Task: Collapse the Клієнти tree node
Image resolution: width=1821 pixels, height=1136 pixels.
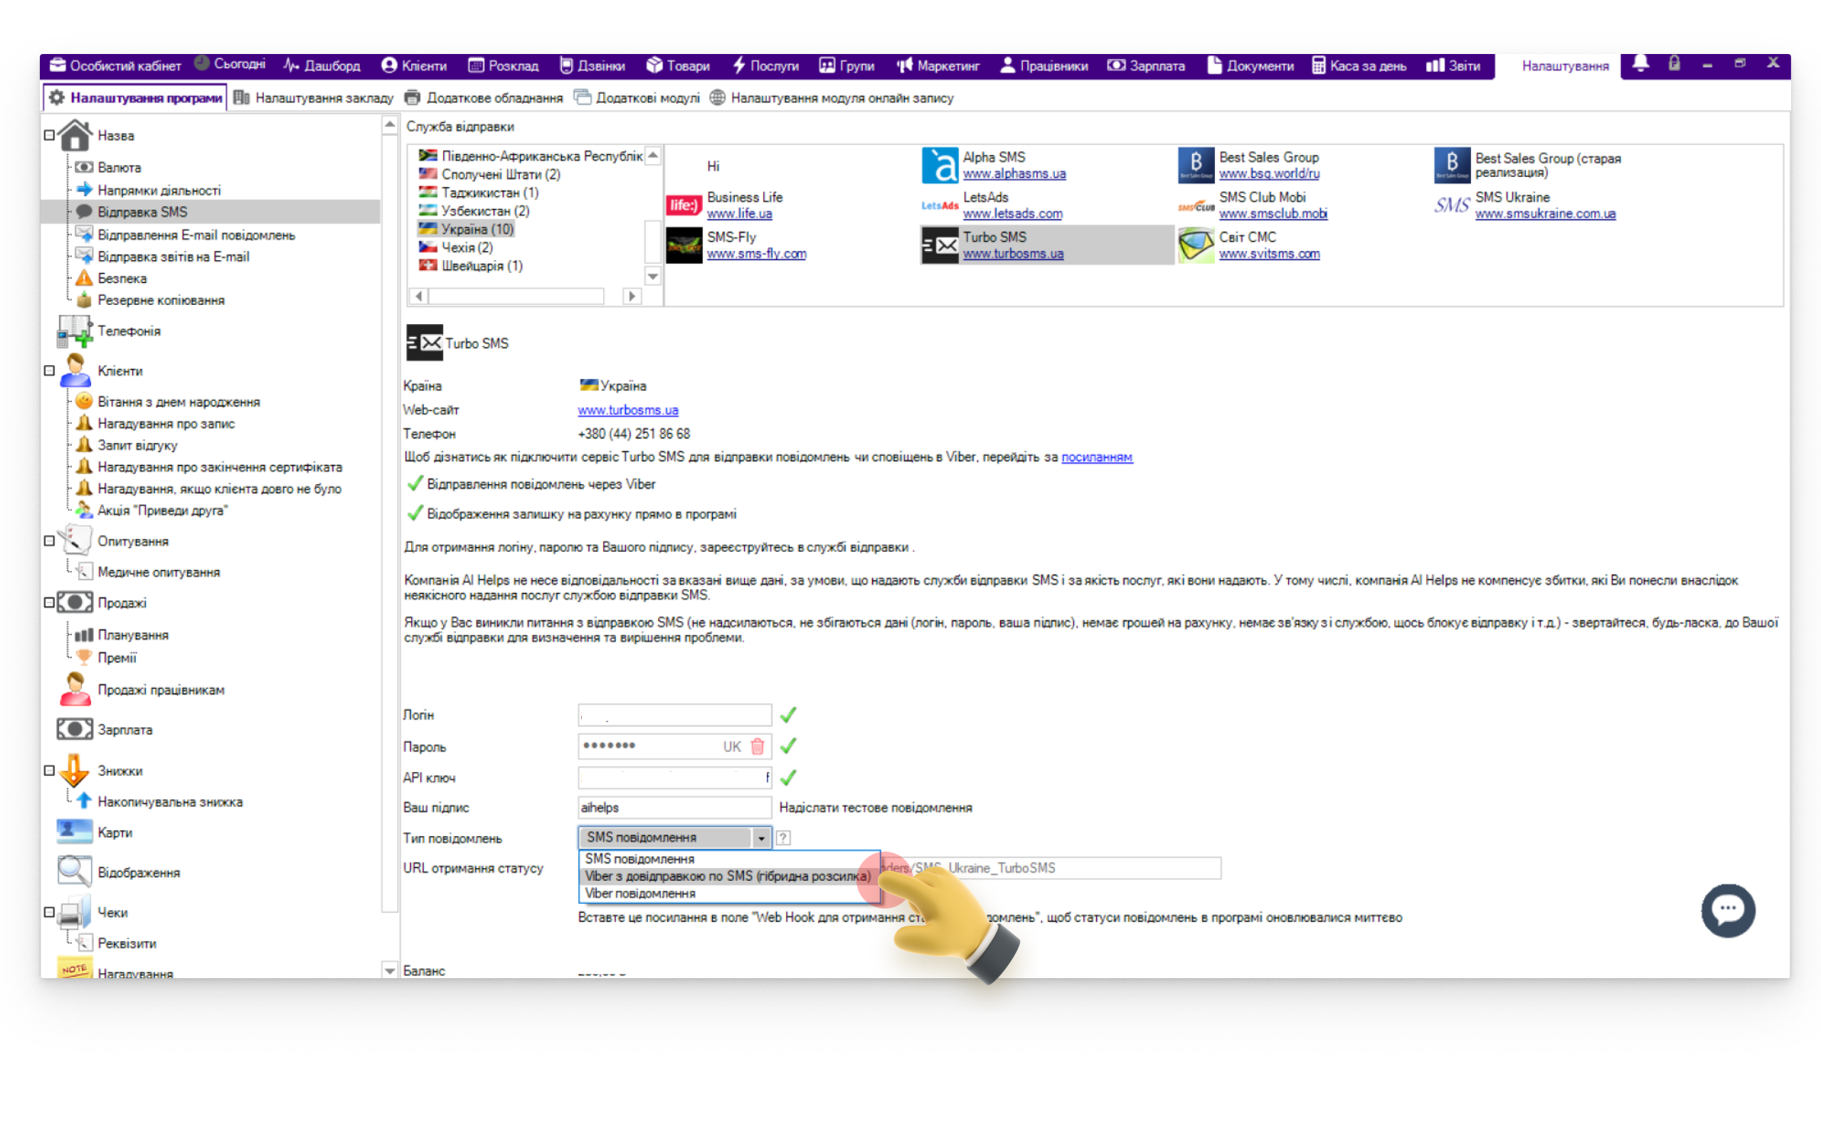Action: (x=50, y=371)
